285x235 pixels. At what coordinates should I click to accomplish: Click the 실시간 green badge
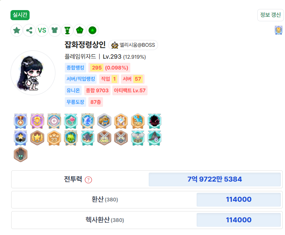pos(20,15)
